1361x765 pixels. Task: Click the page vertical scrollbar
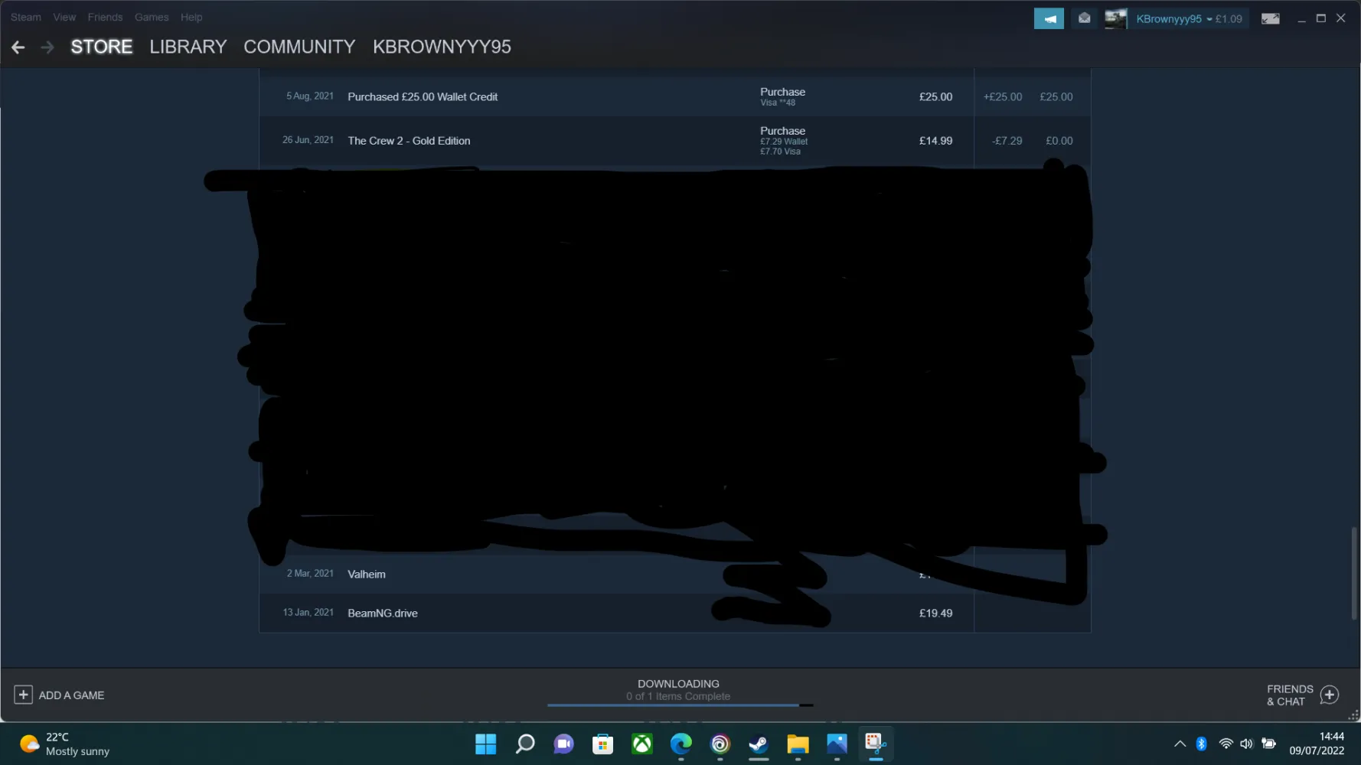1354,573
